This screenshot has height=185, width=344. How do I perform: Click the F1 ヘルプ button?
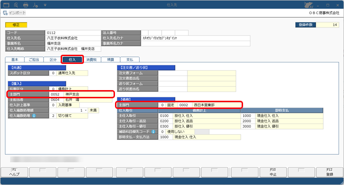click(14, 172)
